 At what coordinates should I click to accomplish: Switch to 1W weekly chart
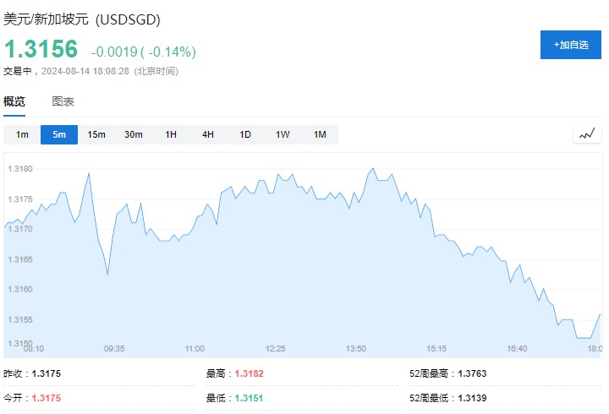tap(283, 134)
